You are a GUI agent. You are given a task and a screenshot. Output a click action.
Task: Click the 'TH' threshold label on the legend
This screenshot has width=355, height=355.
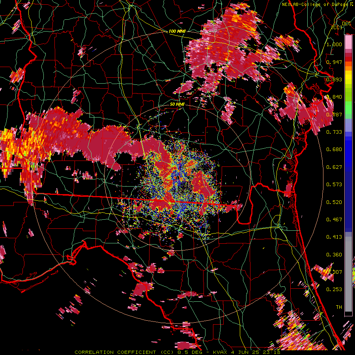[x=339, y=307]
